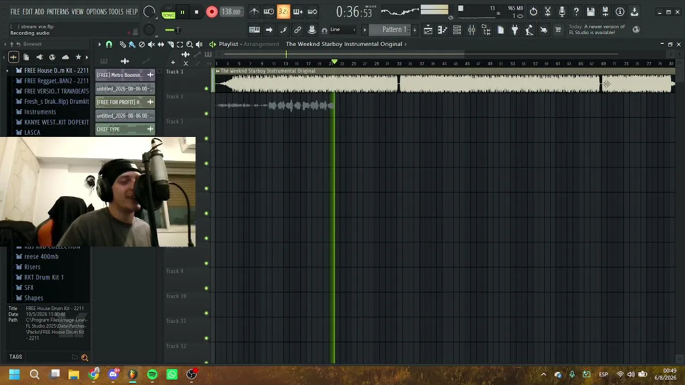Open Spotify from the Windows taskbar
This screenshot has height=385, width=685.
coord(152,374)
